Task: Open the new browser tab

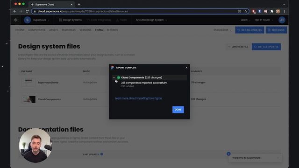Action: (79, 4)
